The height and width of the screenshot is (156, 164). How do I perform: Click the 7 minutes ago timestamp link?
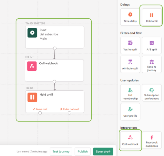click(39, 151)
